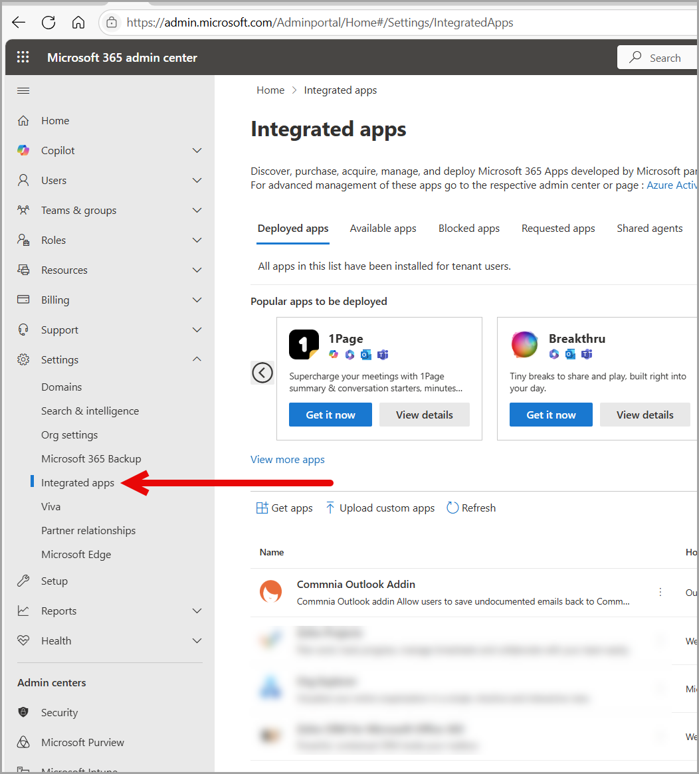Open Viva under Settings
This screenshot has width=699, height=774.
[51, 506]
